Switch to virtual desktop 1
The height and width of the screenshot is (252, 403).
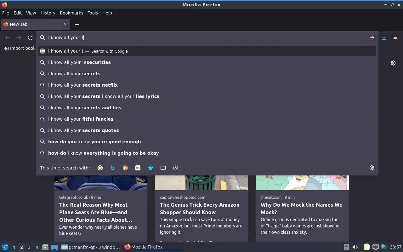coord(14,247)
